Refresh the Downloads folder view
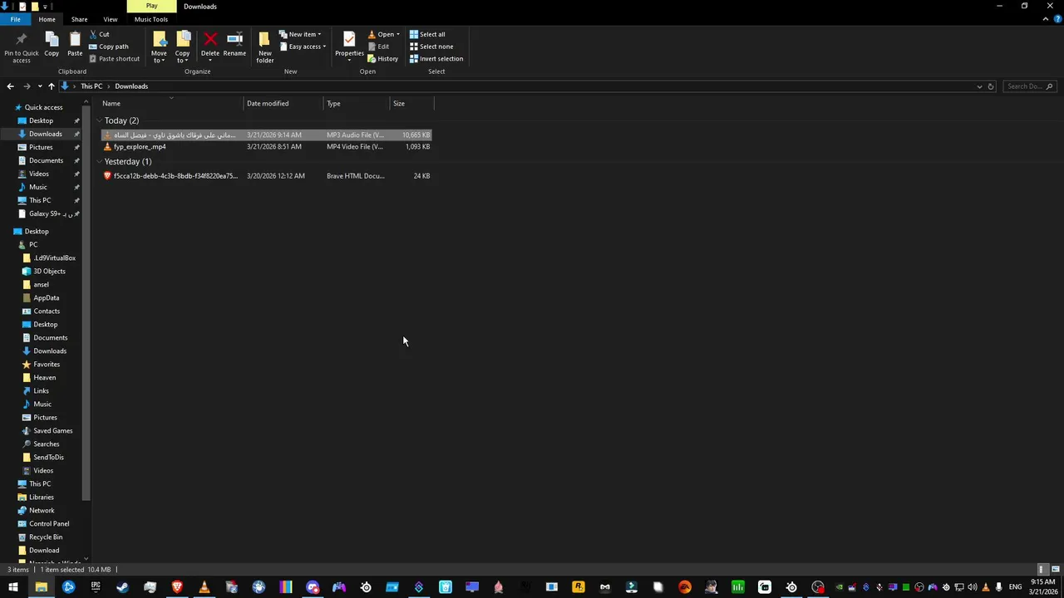This screenshot has width=1064, height=598. [991, 86]
